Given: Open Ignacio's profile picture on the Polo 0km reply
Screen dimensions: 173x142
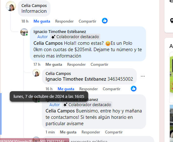Looking at the screenshot, I should [x=24, y=32].
